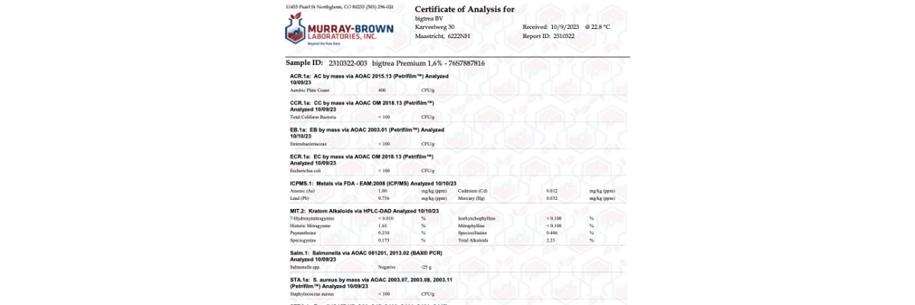Screen dimensions: 915x305
Task: Click the 'Salm.1: Salmonella via AOAC' heading
Action: coord(366,256)
